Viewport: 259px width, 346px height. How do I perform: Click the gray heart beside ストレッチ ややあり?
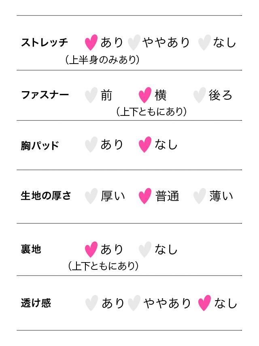tap(134, 42)
